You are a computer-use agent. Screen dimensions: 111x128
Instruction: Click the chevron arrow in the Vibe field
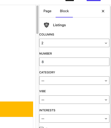(x=106, y=100)
